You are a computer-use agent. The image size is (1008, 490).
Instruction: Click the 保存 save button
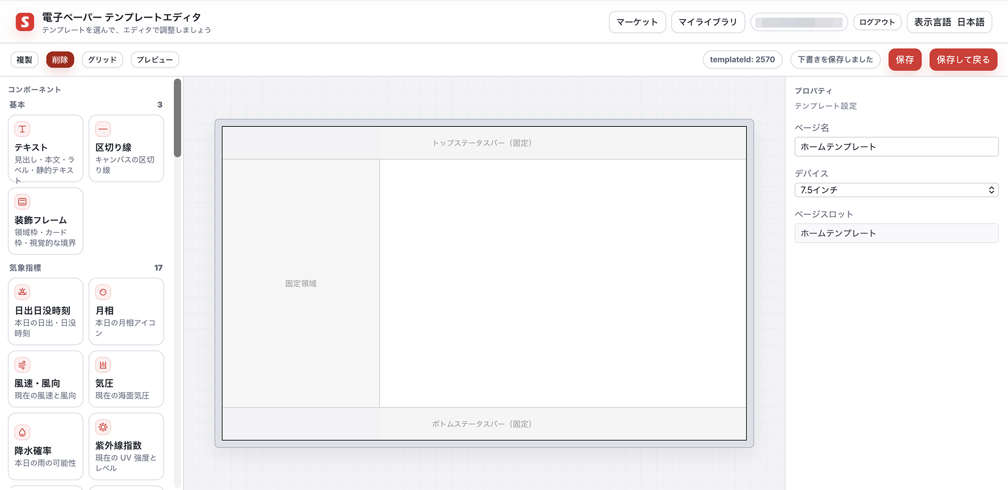(x=905, y=60)
